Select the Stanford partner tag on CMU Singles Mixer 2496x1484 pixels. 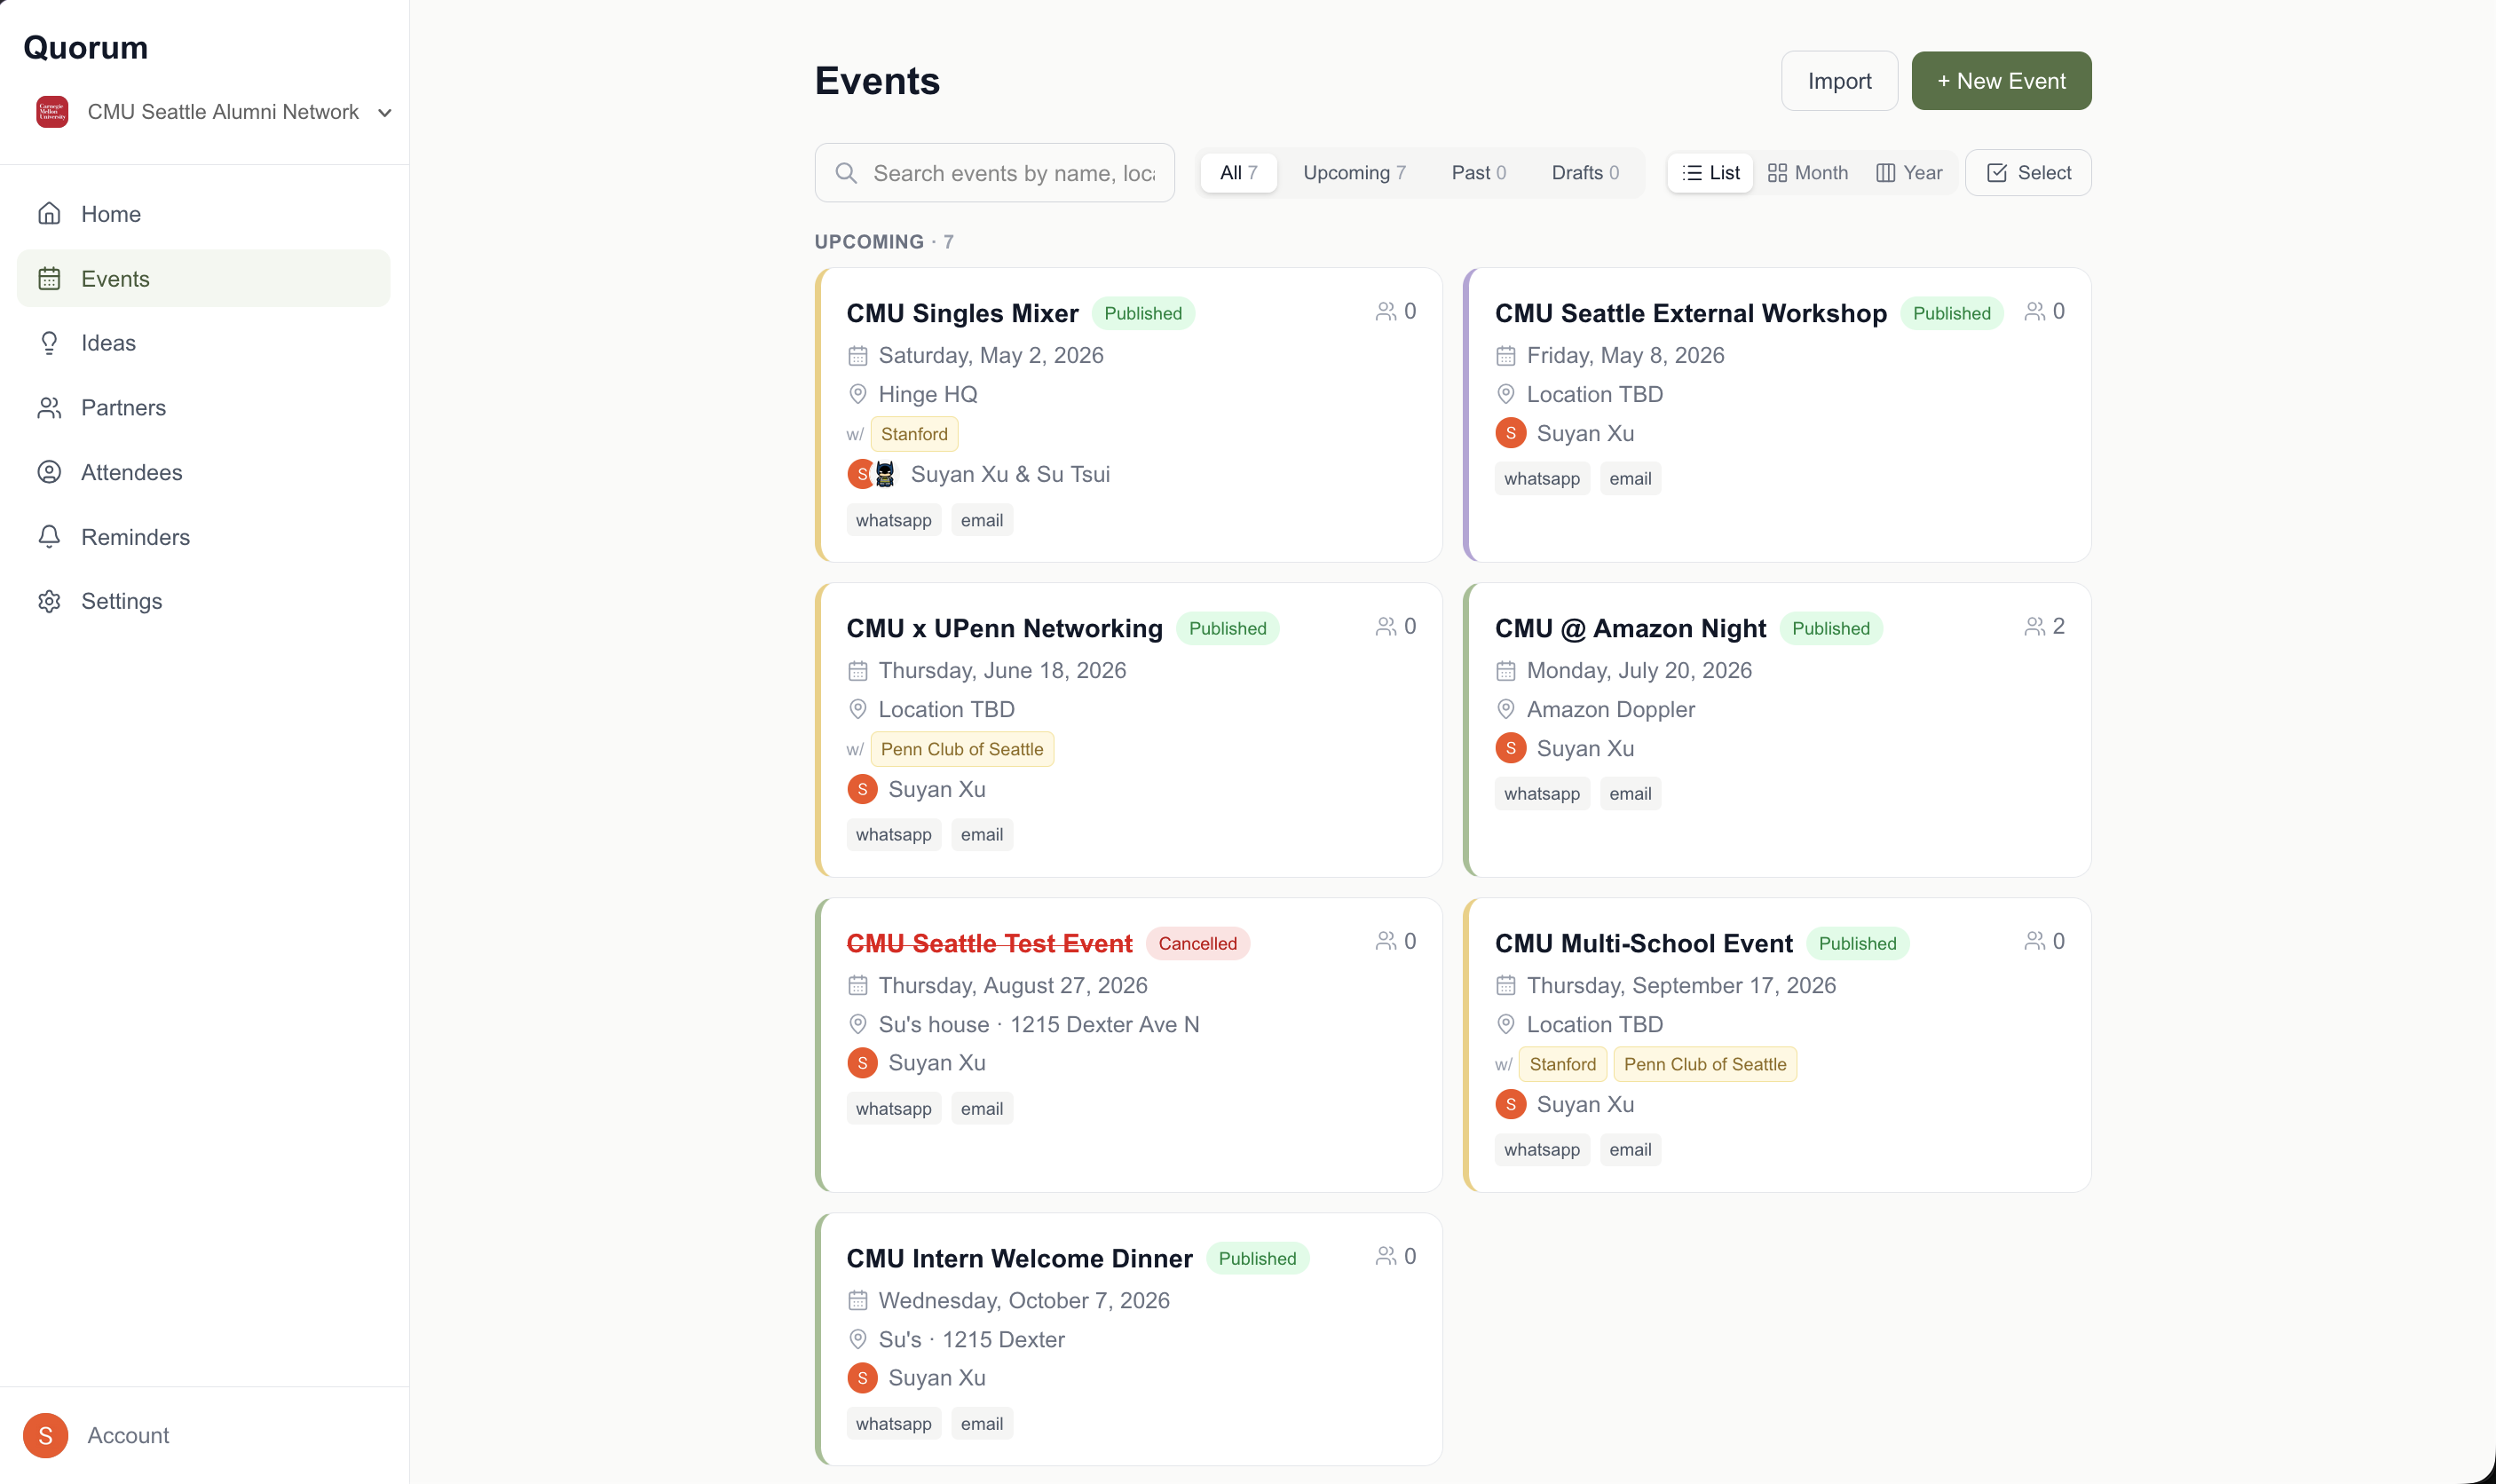913,433
